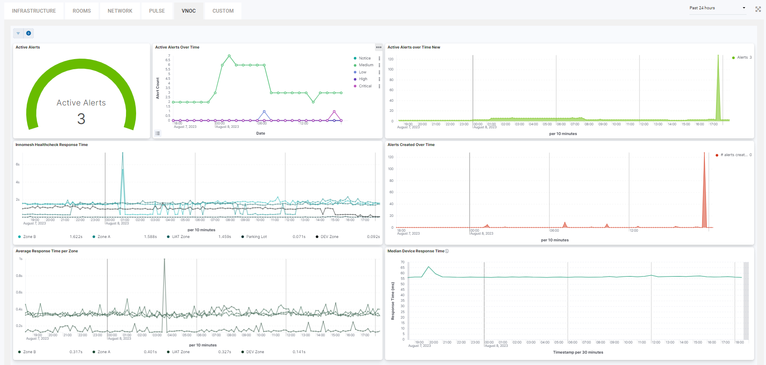Viewport: 766px width, 365px height.
Task: Open options icon beside Critical legend entry
Action: pyautogui.click(x=379, y=86)
